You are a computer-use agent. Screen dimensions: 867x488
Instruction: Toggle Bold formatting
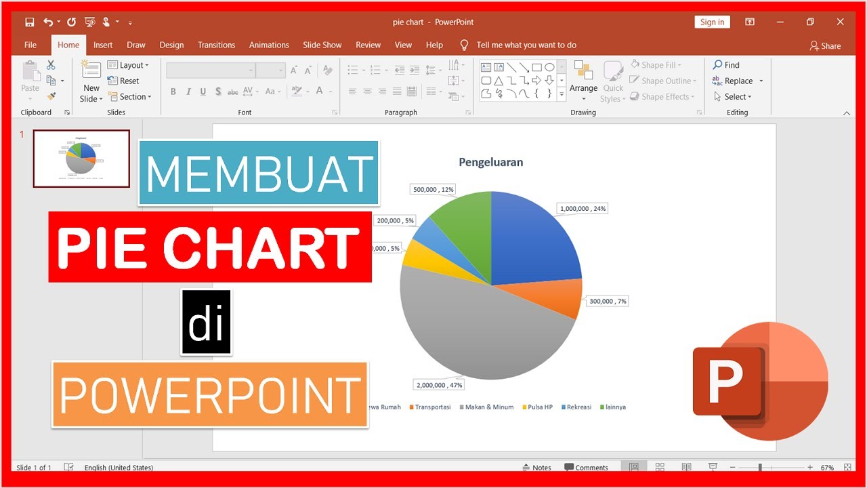pos(173,91)
